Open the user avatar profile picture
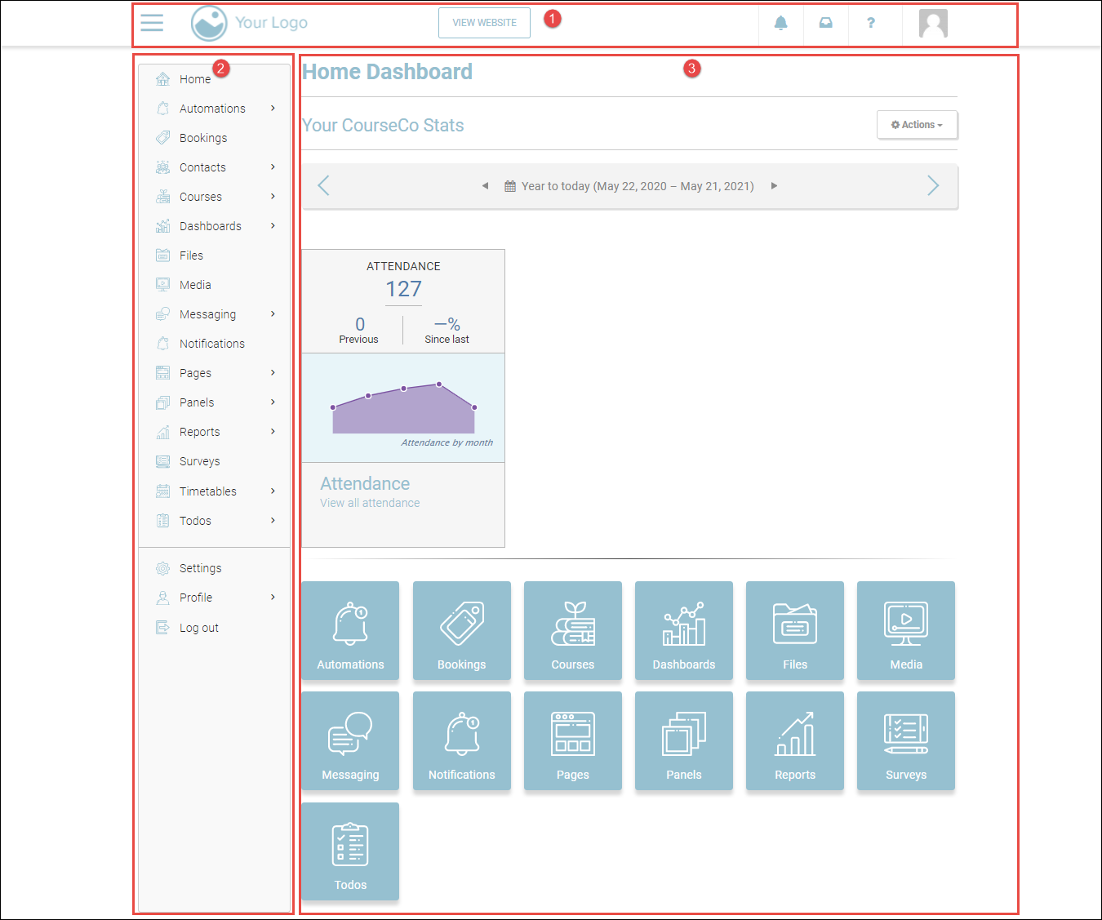This screenshot has width=1102, height=920. (932, 24)
